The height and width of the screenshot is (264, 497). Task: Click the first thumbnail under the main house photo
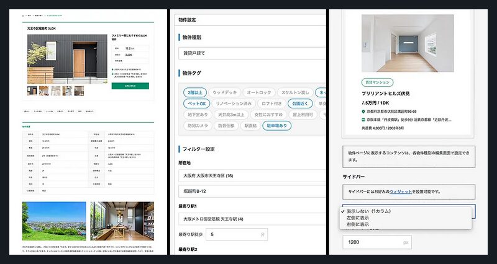[32, 90]
